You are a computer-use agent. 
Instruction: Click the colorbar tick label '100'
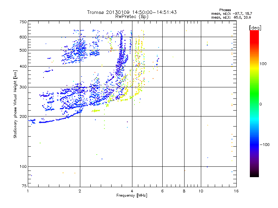pos(263,64)
